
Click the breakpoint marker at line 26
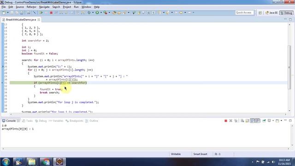click(2, 66)
